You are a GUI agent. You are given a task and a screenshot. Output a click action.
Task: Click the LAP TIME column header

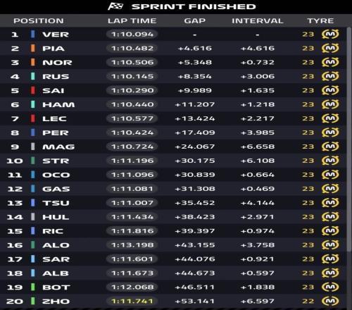(x=132, y=20)
